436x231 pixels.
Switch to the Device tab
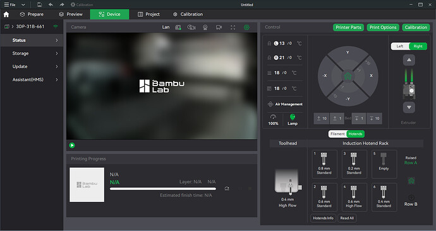click(x=109, y=14)
